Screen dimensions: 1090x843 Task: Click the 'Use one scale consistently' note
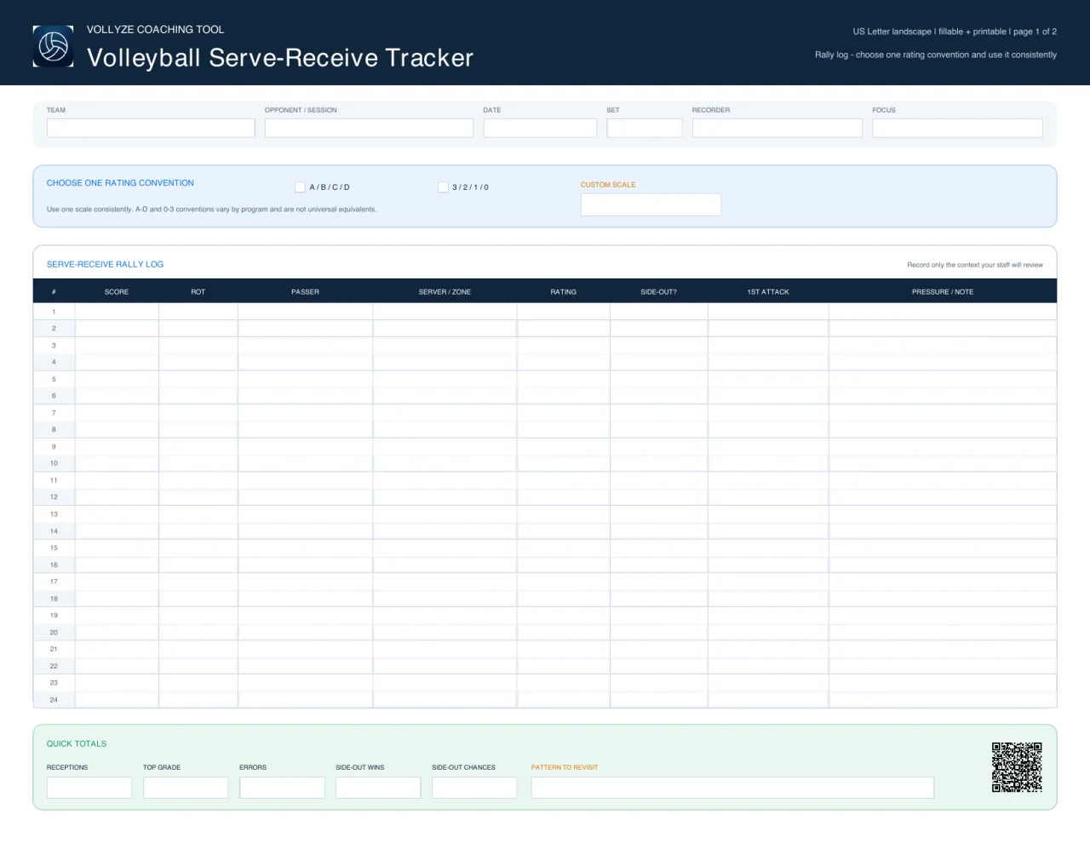(211, 209)
